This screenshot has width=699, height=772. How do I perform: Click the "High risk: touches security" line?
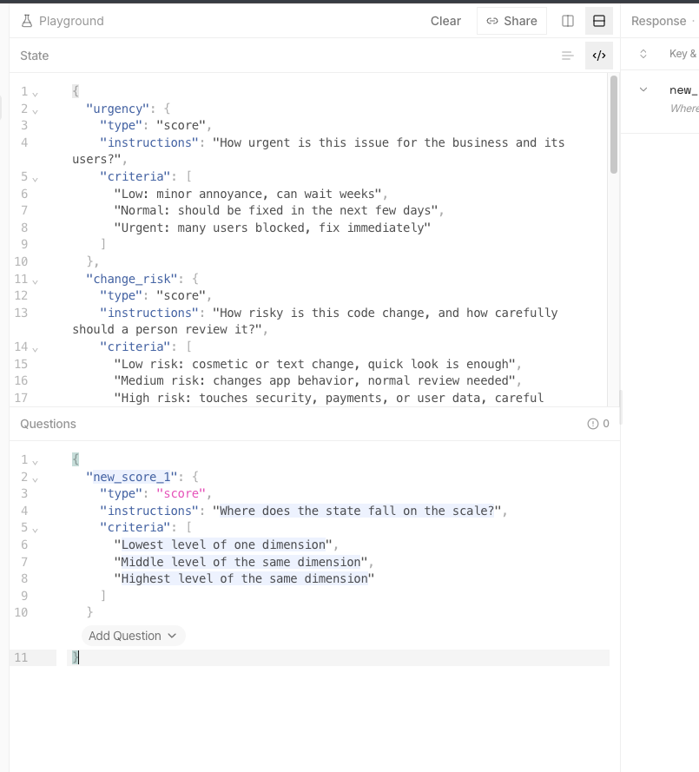(329, 398)
